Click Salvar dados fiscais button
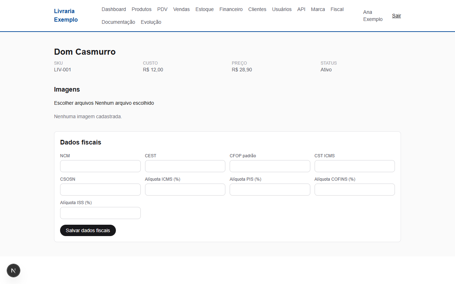This screenshot has width=455, height=284. [x=88, y=230]
